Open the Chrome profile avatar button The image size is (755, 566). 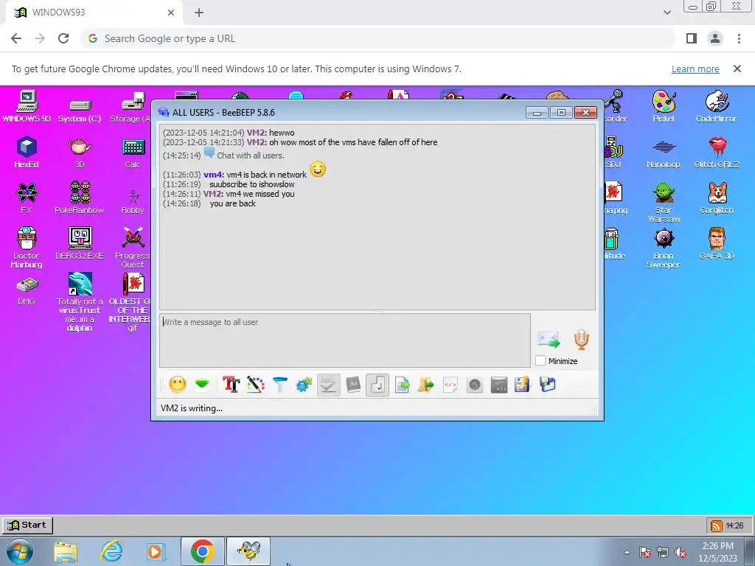715,38
